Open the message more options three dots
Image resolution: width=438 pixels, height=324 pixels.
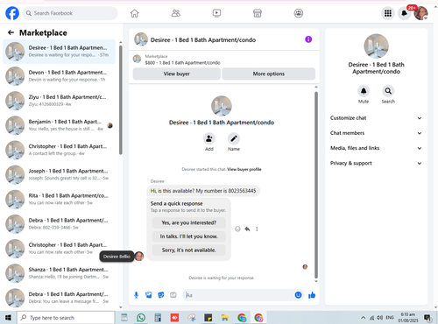(x=257, y=229)
